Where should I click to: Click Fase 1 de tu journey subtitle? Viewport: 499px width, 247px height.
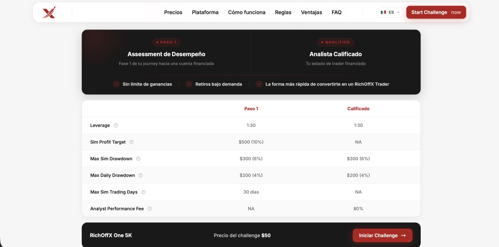(166, 64)
